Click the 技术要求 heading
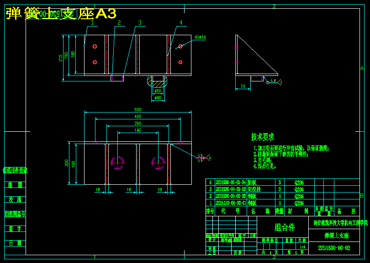Image resolution: width=370 pixels, height=263 pixels. (x=263, y=137)
